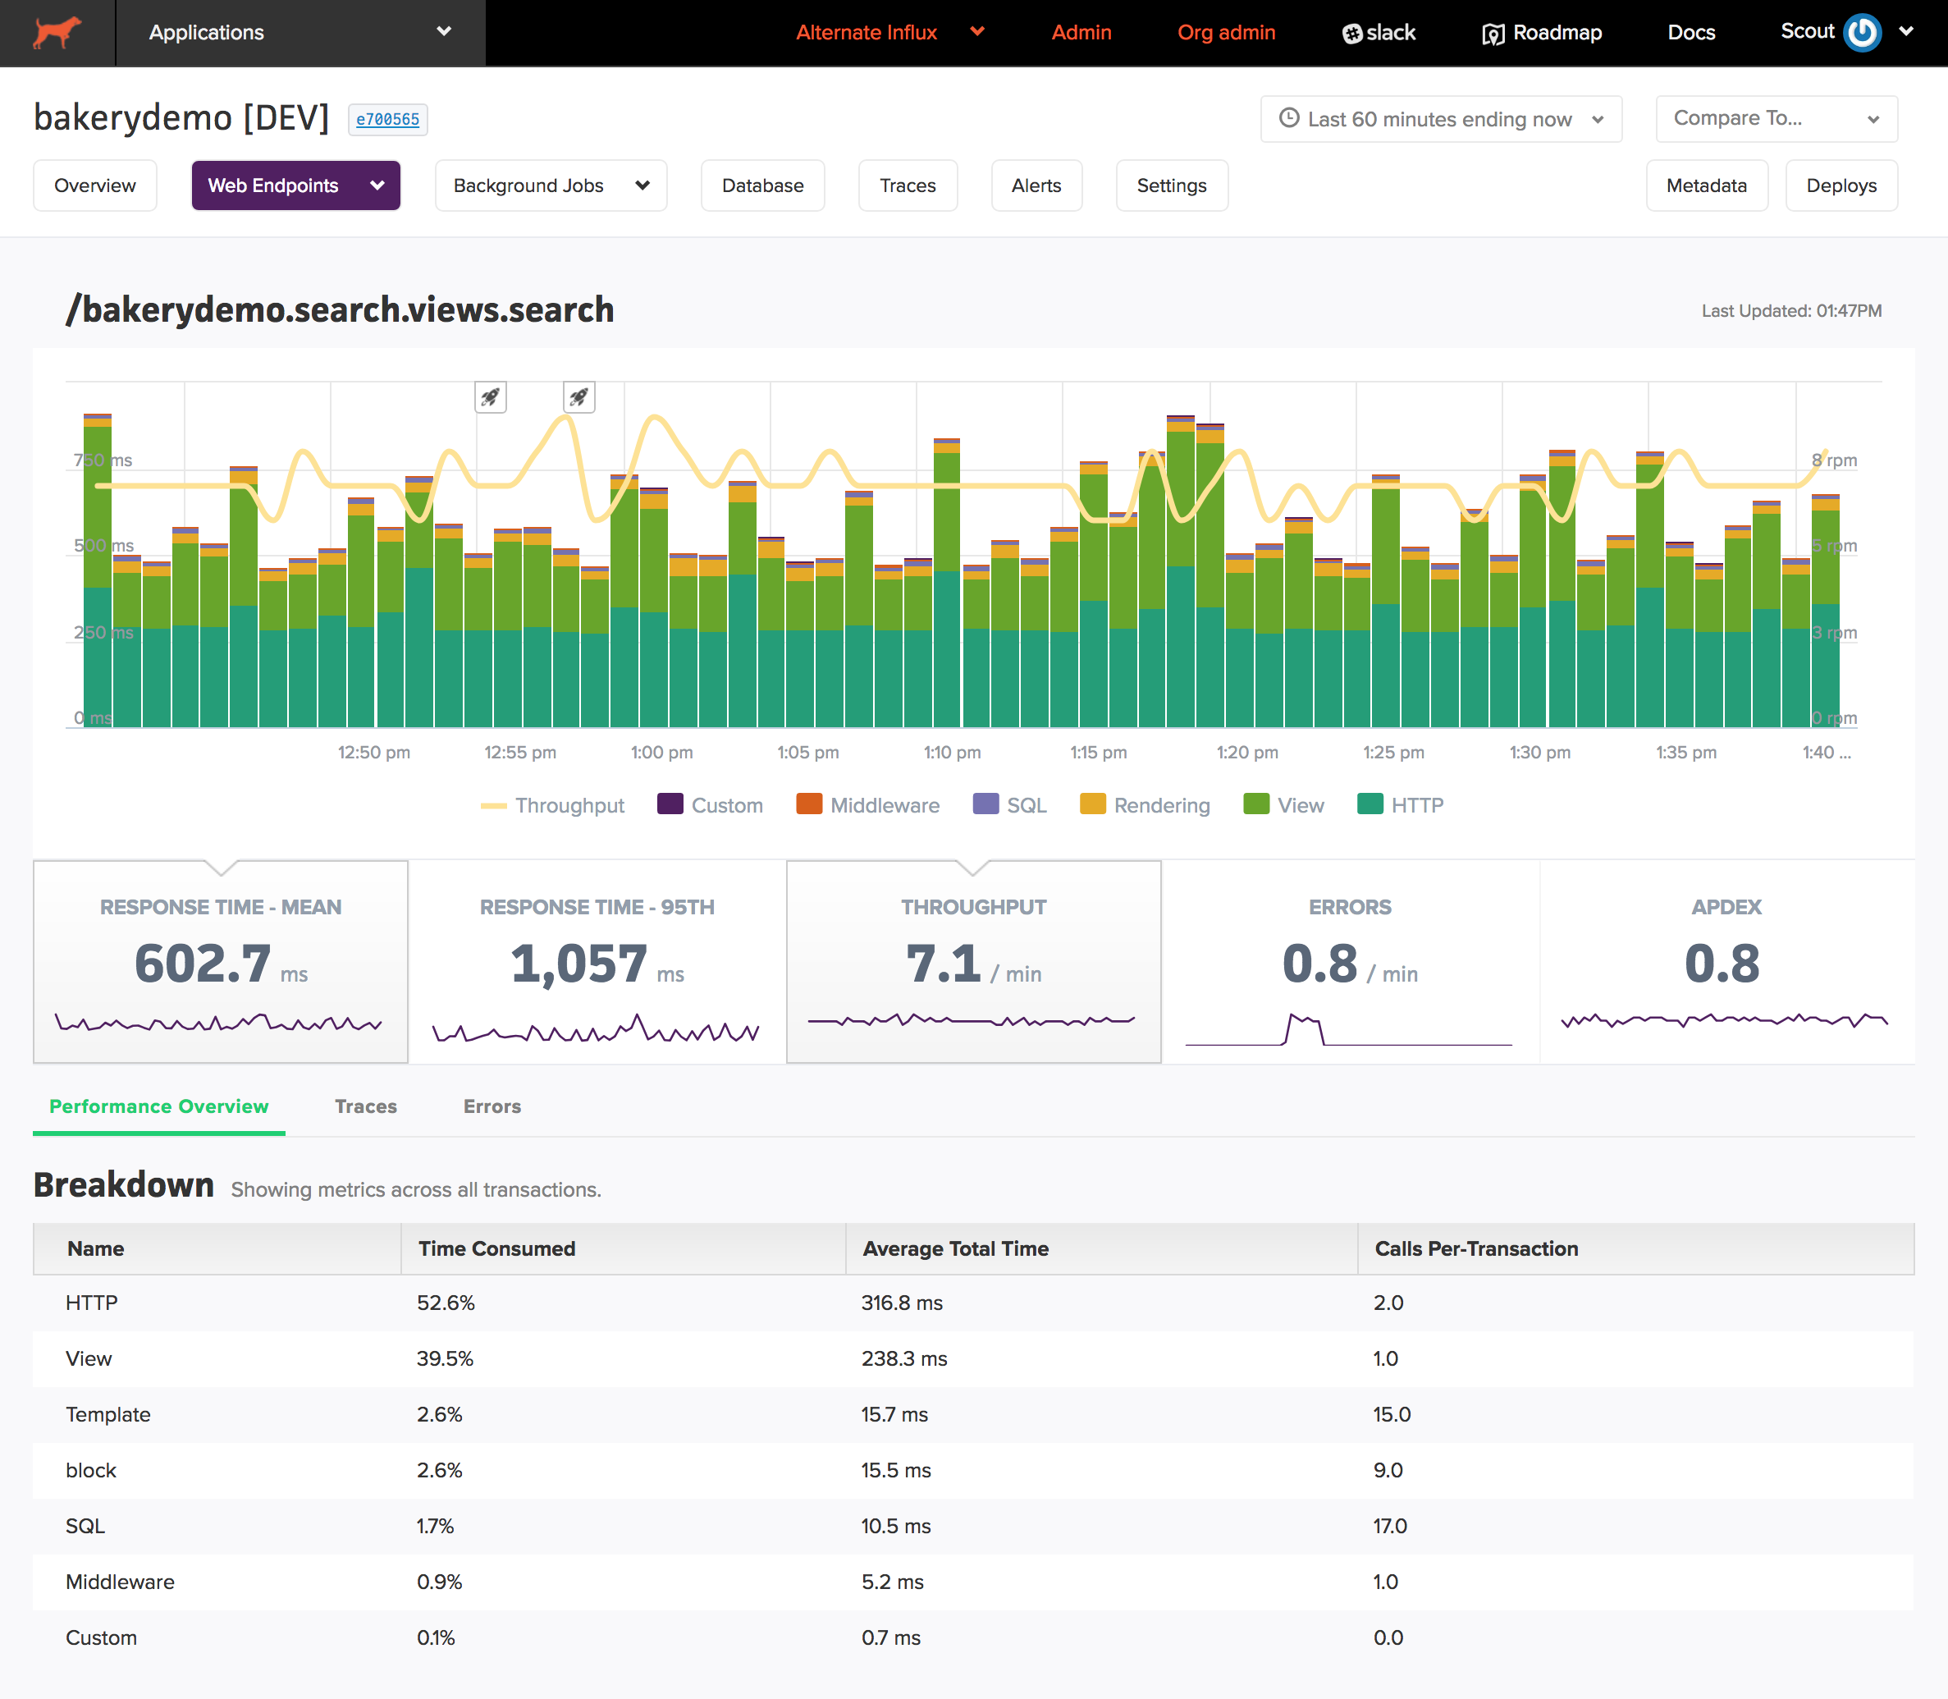This screenshot has height=1699, width=1948.
Task: Go to the Overview page
Action: (95, 185)
